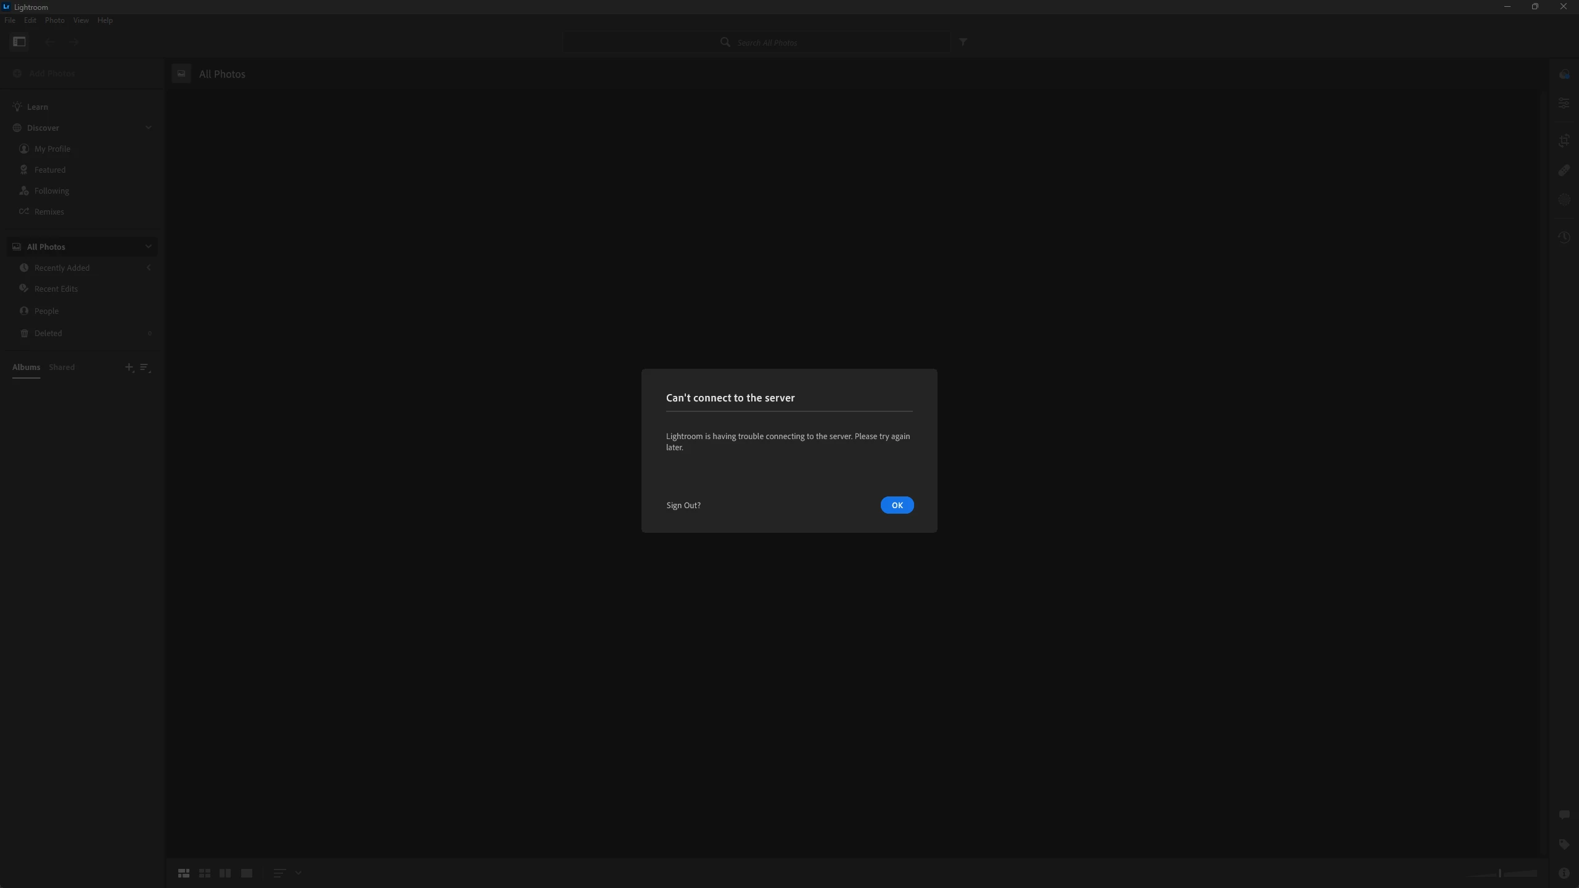Collapse the Discover section chevron
Screen dimensions: 1579x888
coord(148,128)
